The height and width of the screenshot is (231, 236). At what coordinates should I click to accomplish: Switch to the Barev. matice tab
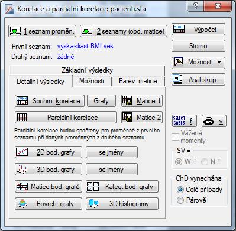138,81
